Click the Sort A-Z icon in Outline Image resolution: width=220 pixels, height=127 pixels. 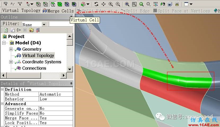(37, 30)
